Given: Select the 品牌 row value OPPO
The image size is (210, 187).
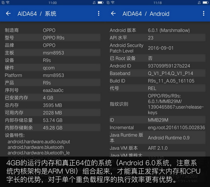Looking at the screenshot, I should 49,45.
